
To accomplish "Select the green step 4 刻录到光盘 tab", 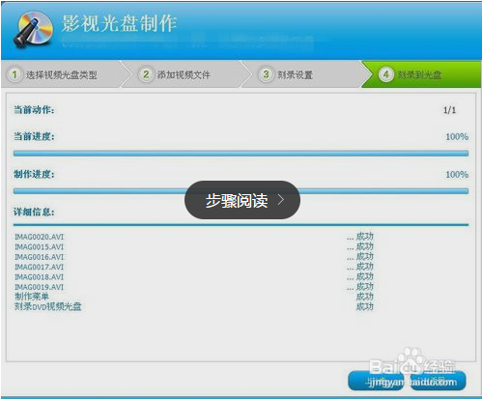I will (421, 74).
